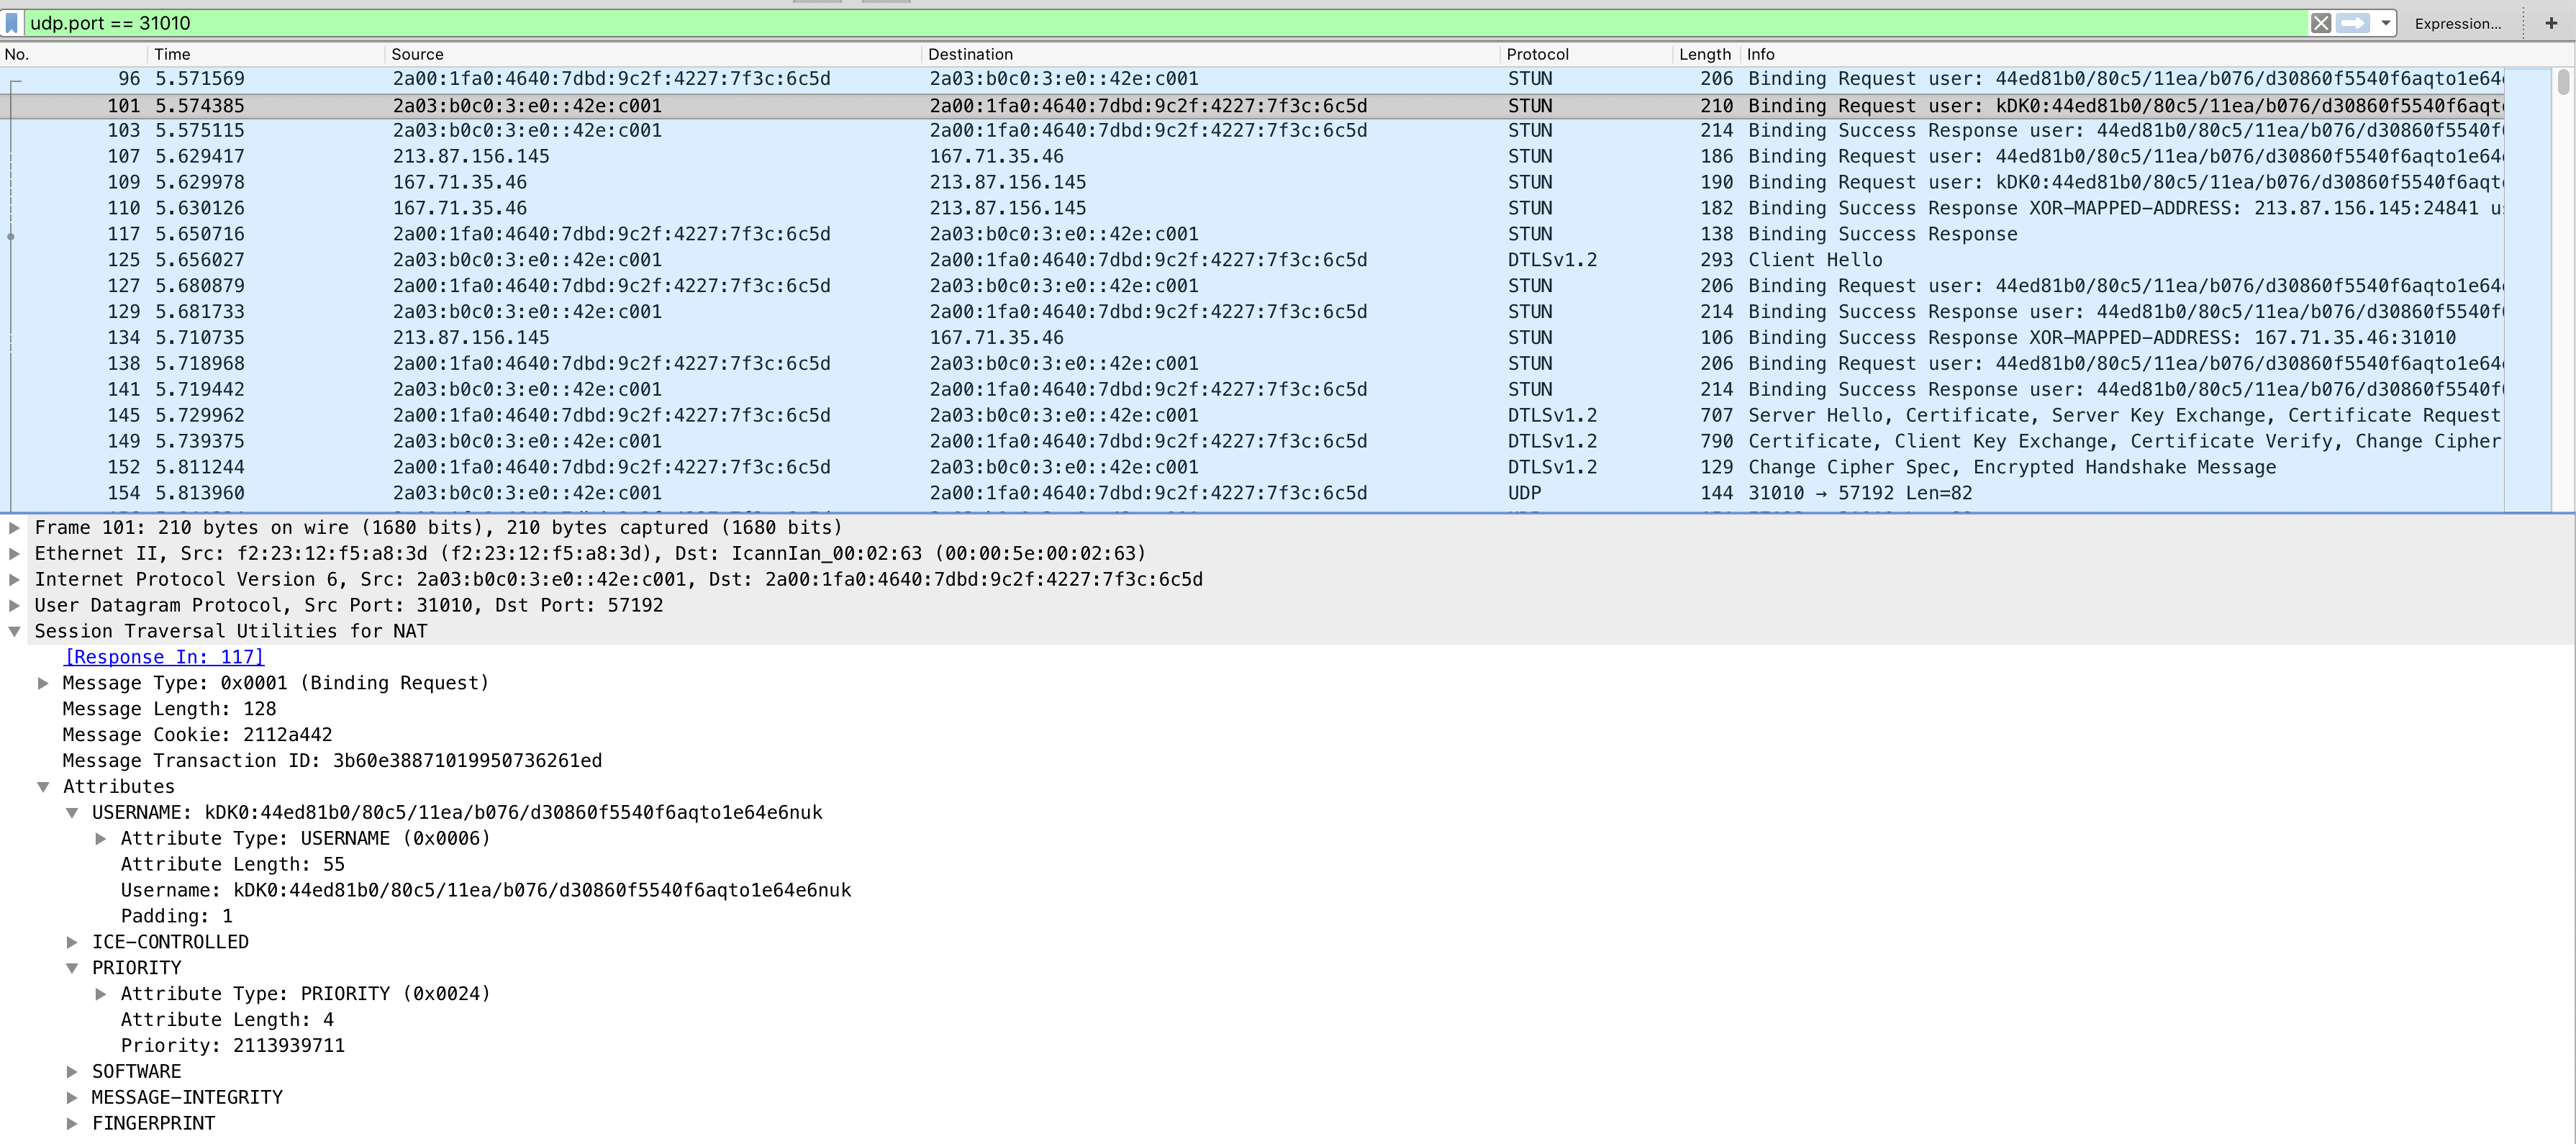Click the filter bookmark icon
Viewport: 2576px width, 1144px height.
[x=12, y=23]
